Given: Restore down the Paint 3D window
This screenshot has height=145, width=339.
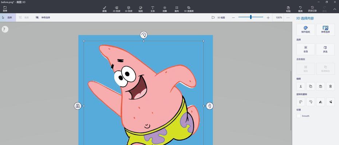Looking at the screenshot, I should pos(327,2).
